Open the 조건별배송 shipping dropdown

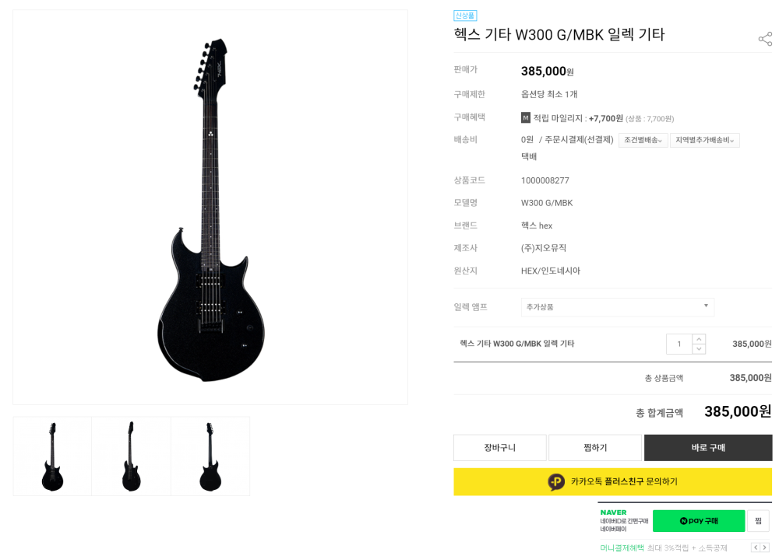(643, 140)
